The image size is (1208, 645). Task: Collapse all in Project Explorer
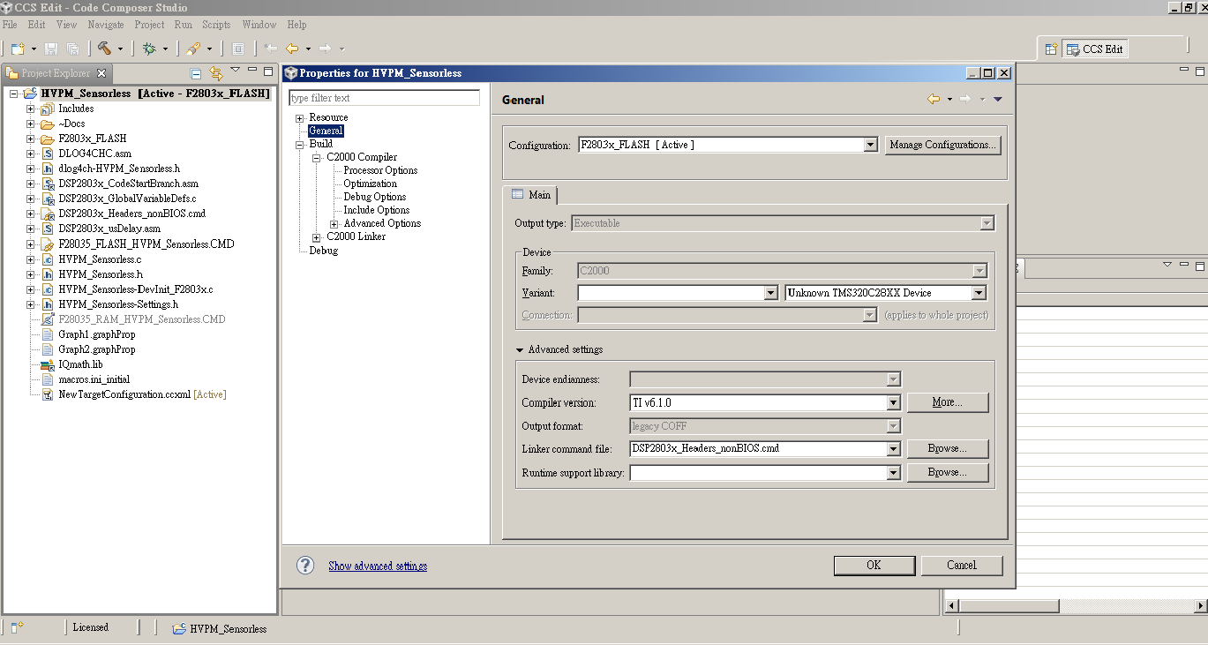[x=196, y=73]
